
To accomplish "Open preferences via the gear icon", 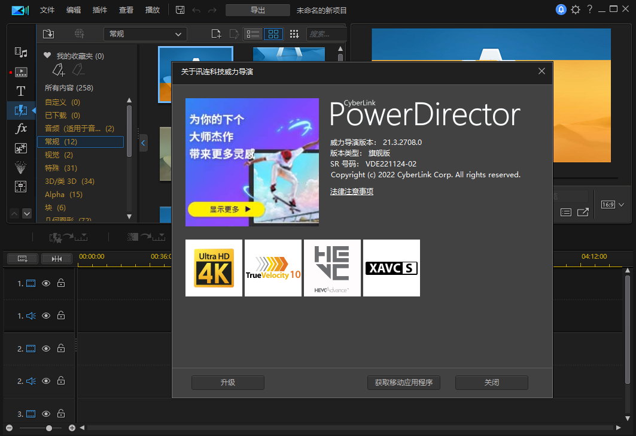I will coord(576,10).
